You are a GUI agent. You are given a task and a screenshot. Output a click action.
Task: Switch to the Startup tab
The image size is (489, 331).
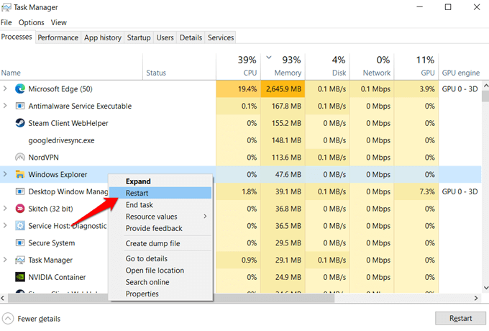(139, 37)
